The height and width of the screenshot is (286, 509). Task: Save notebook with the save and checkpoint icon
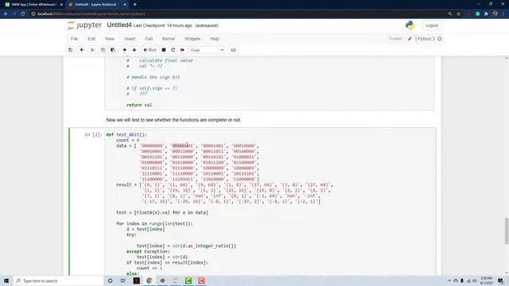pos(71,50)
